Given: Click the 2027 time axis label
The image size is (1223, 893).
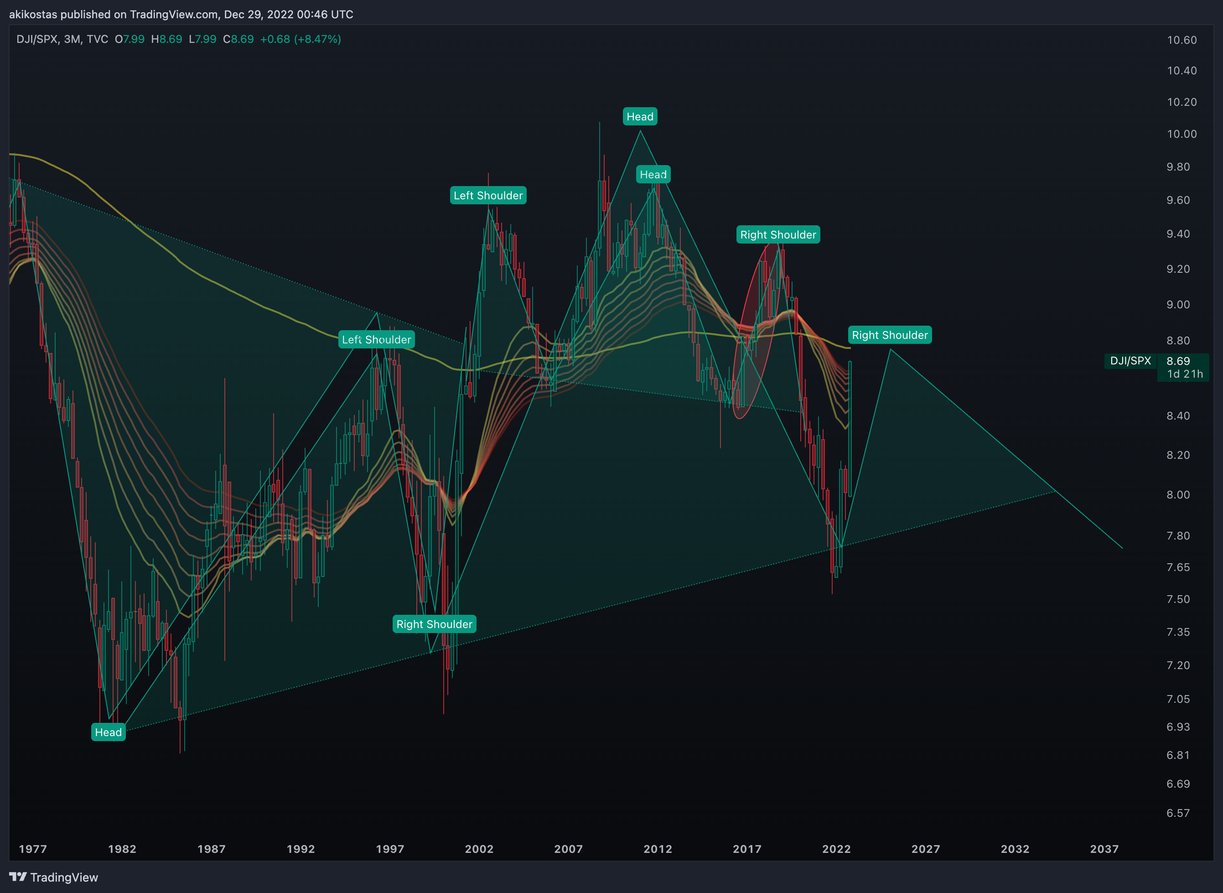Looking at the screenshot, I should tap(926, 849).
